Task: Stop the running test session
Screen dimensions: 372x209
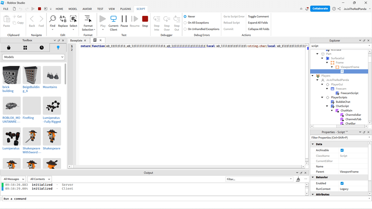Action: coord(145,19)
